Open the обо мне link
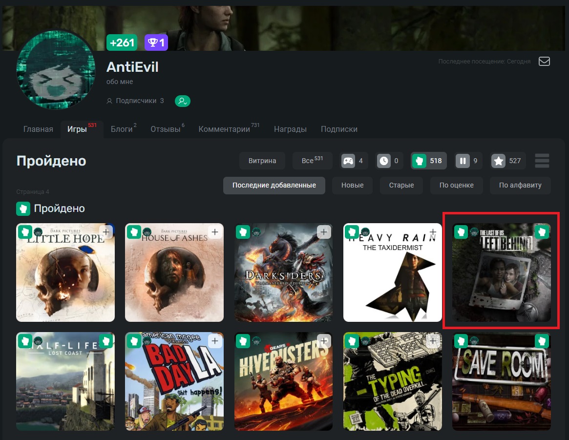Screen dimensions: 569x440 click(120, 82)
